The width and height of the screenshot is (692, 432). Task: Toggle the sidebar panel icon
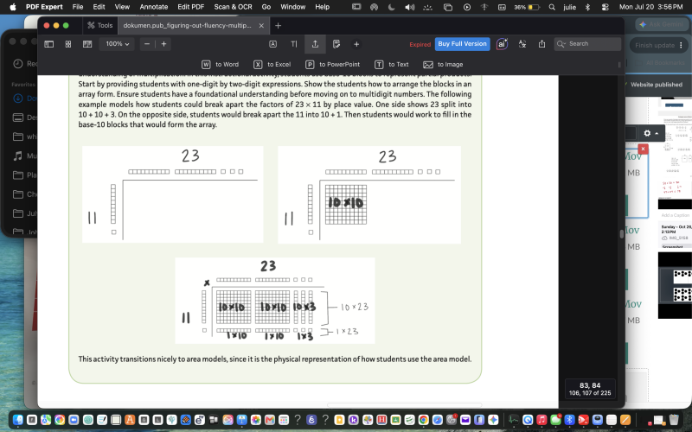[49, 44]
